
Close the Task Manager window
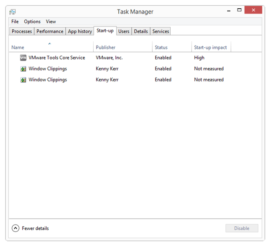(253, 10)
